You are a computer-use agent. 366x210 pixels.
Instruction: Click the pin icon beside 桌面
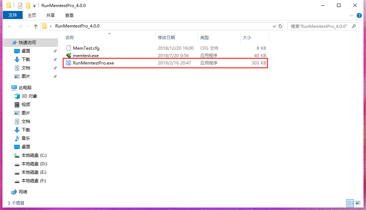55,51
